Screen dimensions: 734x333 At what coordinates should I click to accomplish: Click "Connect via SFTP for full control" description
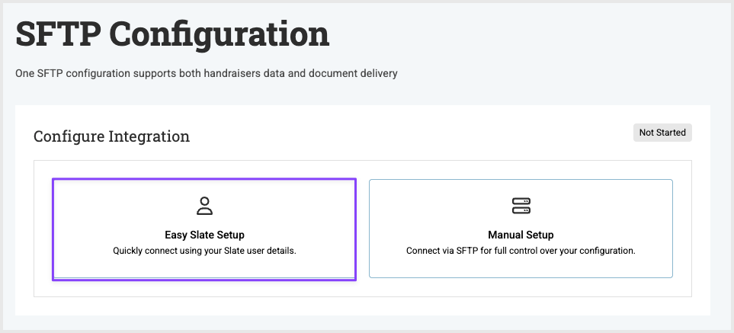521,250
